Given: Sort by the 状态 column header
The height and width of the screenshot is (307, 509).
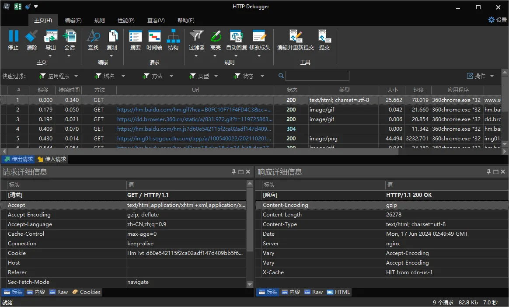Looking at the screenshot, I should [x=292, y=90].
